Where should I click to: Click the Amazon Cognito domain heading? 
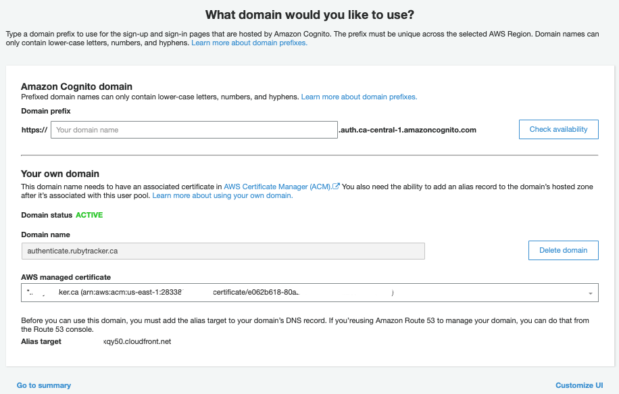click(x=76, y=87)
